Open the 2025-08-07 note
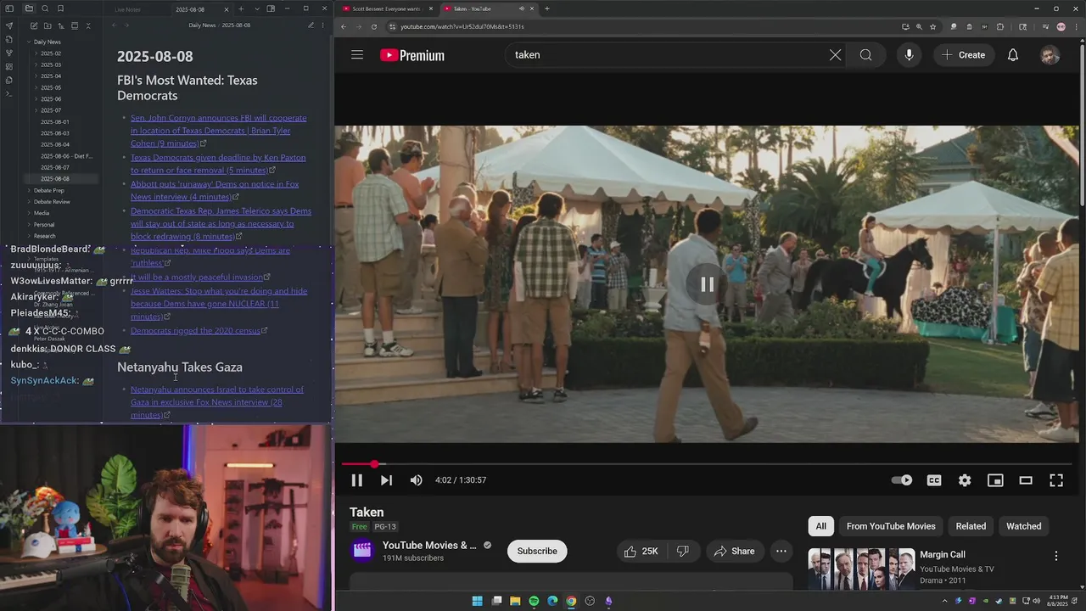Image resolution: width=1086 pixels, height=611 pixels. tap(55, 167)
